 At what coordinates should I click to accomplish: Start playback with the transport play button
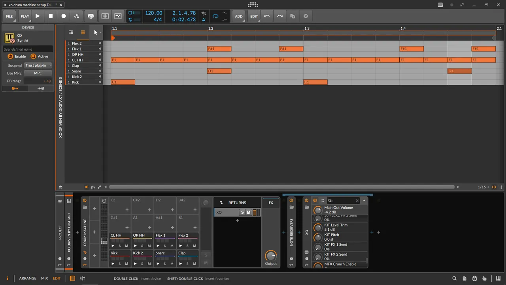pyautogui.click(x=38, y=16)
